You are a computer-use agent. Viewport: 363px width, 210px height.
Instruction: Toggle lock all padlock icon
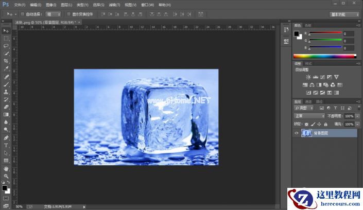[x=326, y=125]
